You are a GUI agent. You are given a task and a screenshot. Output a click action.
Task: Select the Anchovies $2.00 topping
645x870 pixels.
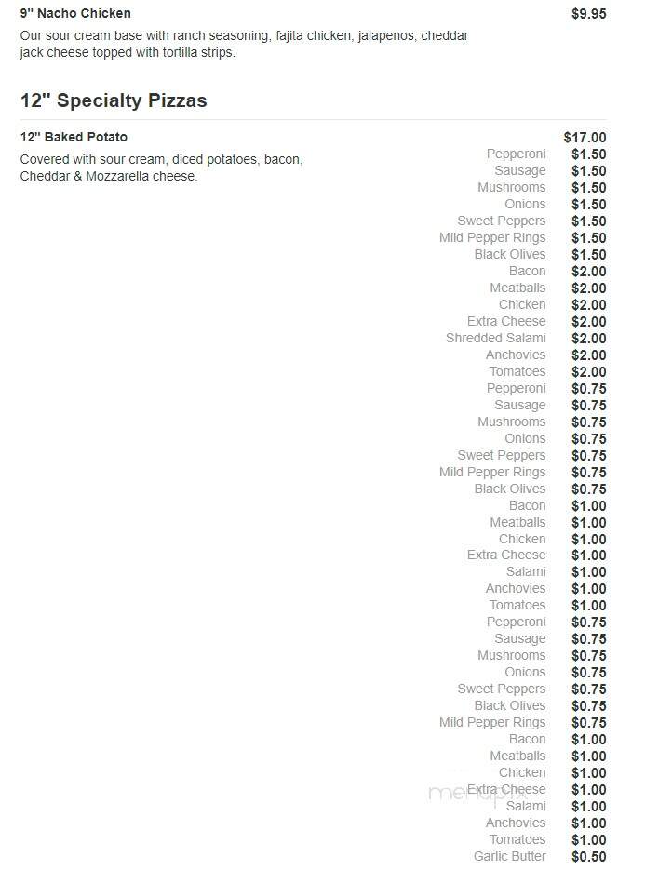[x=516, y=355]
